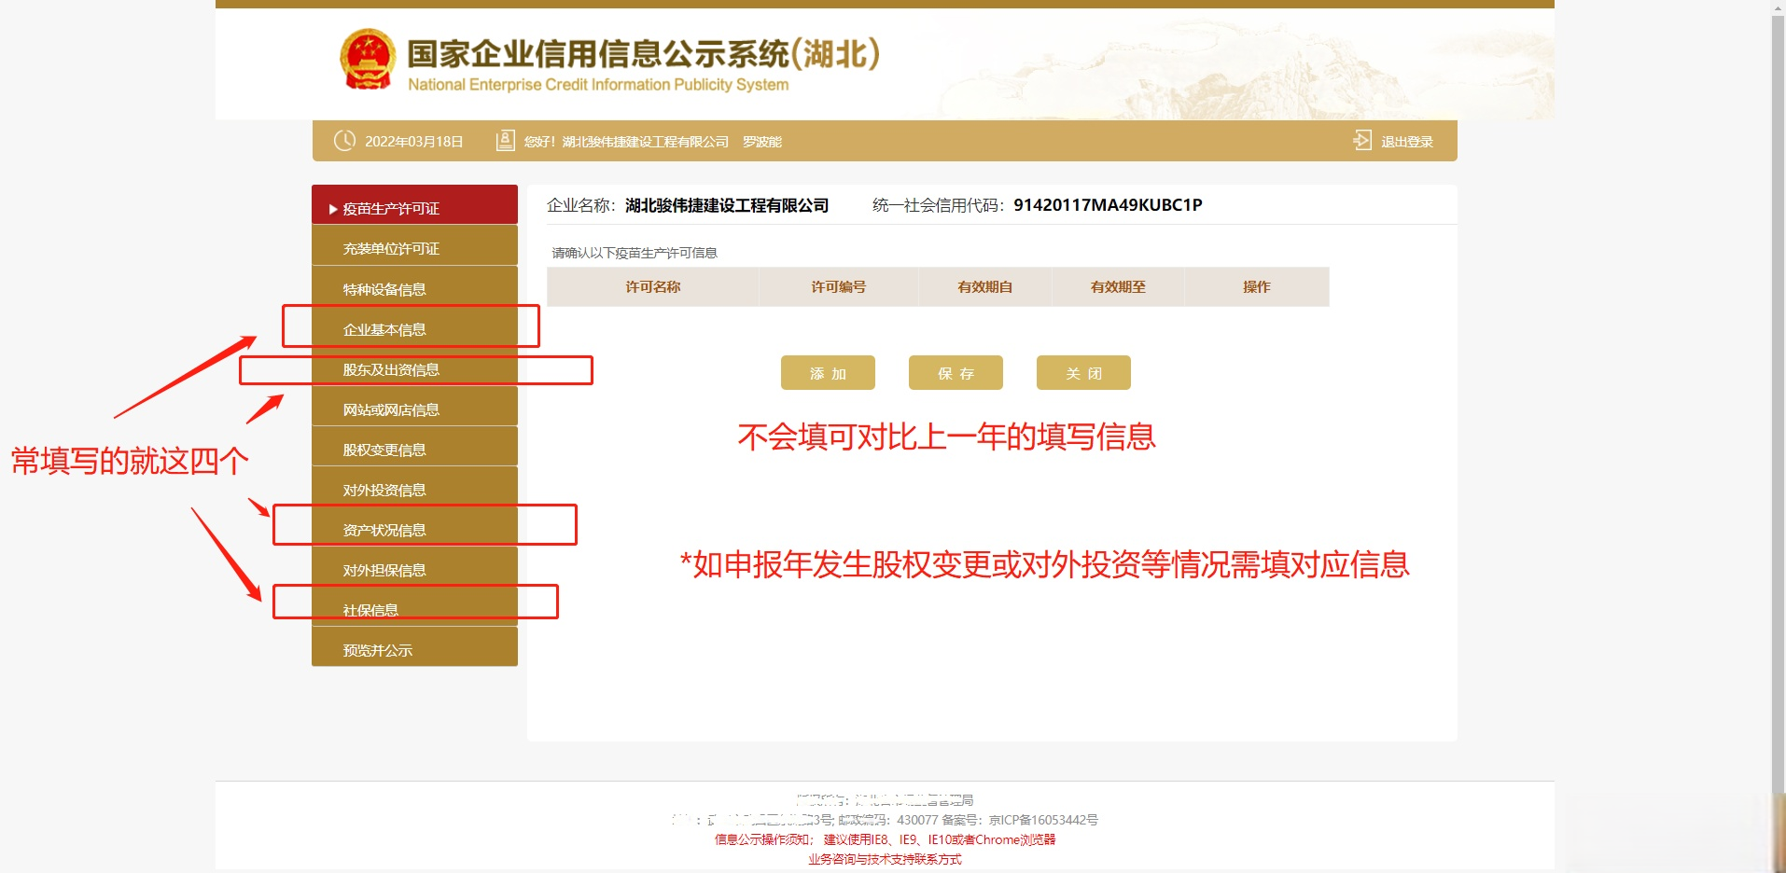Go to 企业基本信息 section
Image resolution: width=1786 pixels, height=873 pixels.
tap(414, 326)
